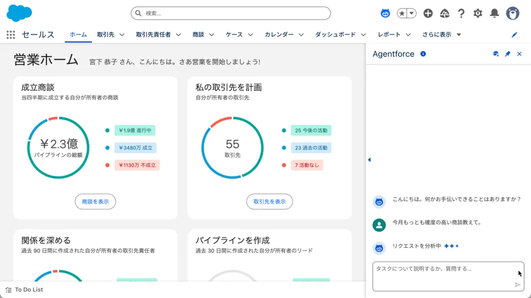
Task: Click the 商談を表示 button
Action: point(95,202)
